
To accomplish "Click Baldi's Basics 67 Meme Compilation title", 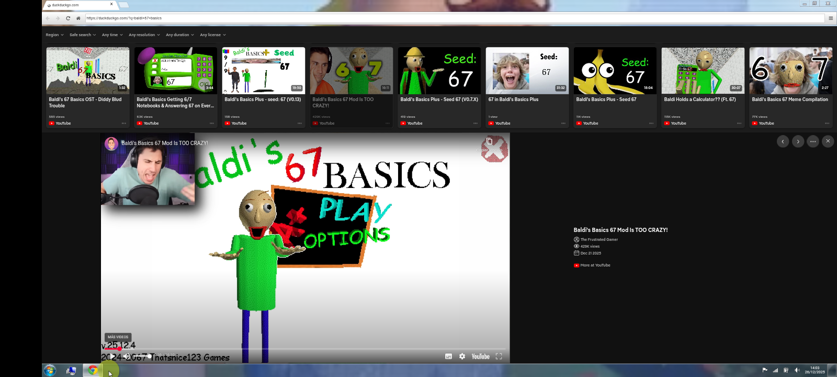I will pos(790,99).
